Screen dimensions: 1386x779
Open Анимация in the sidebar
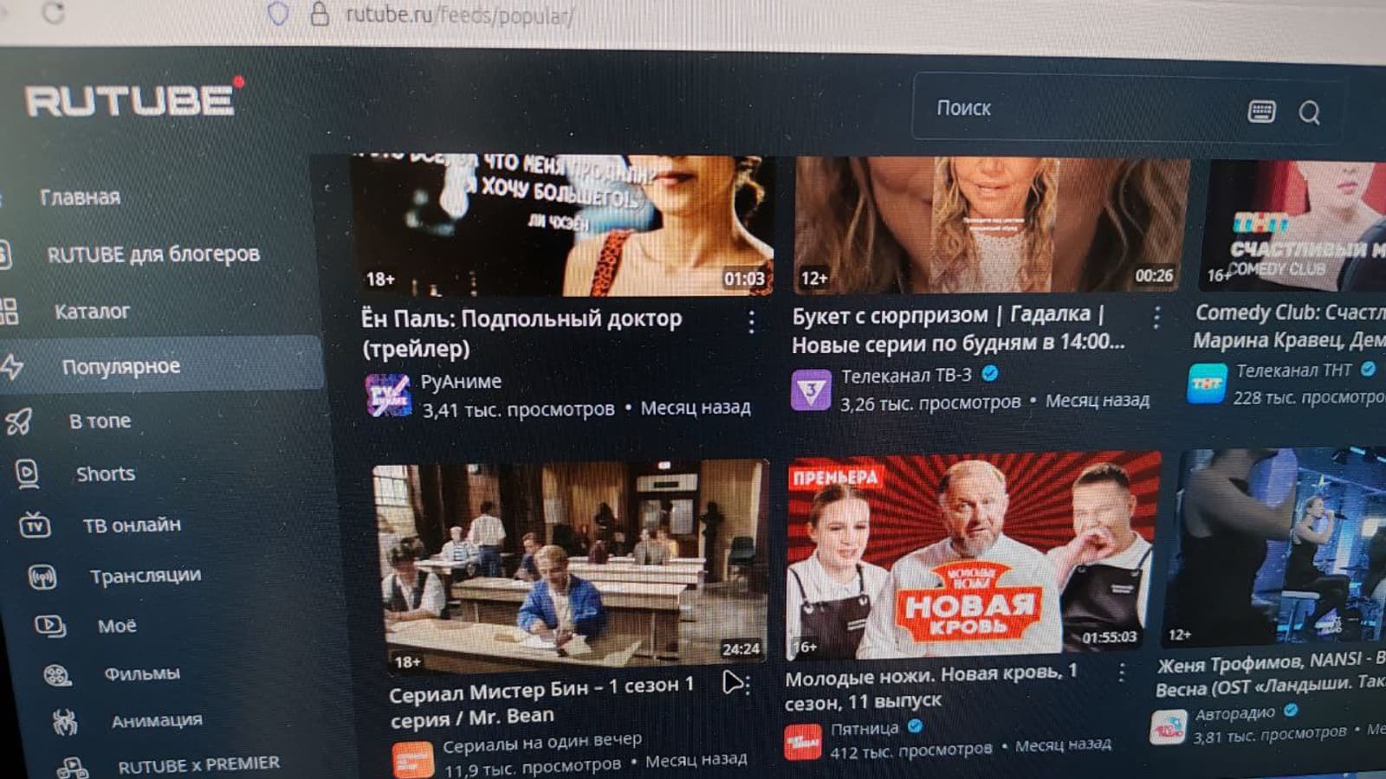pos(157,720)
